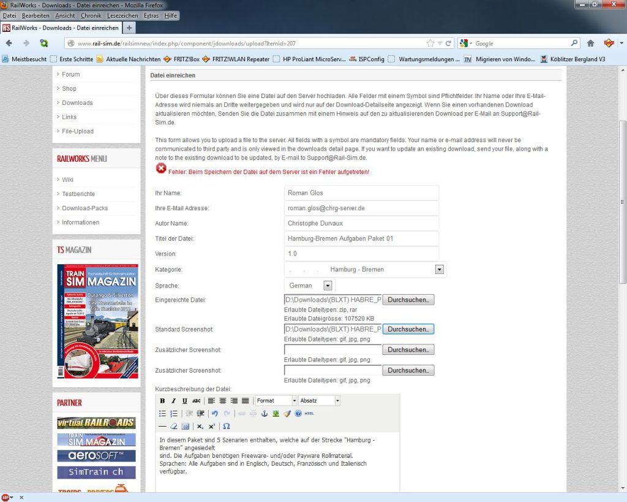Apply superscript formatting

[x=211, y=427]
